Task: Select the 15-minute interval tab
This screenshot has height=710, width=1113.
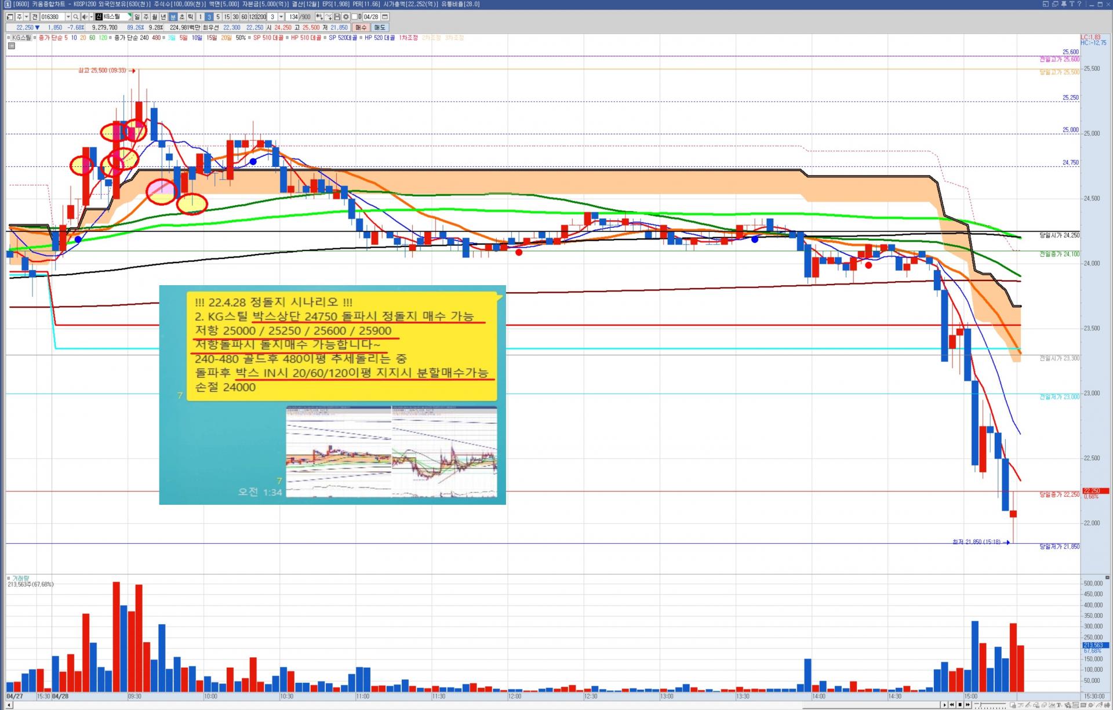Action: click(227, 17)
